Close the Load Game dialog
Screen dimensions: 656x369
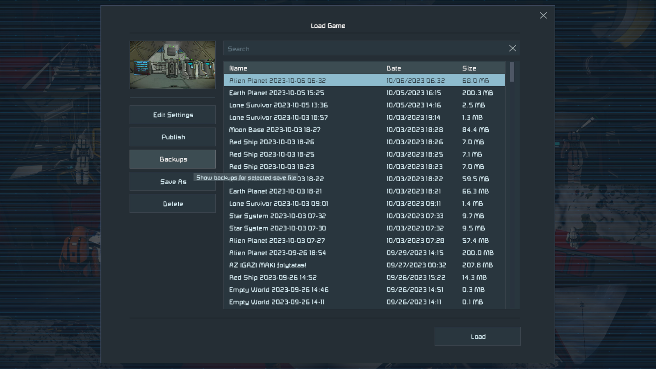[x=543, y=16]
